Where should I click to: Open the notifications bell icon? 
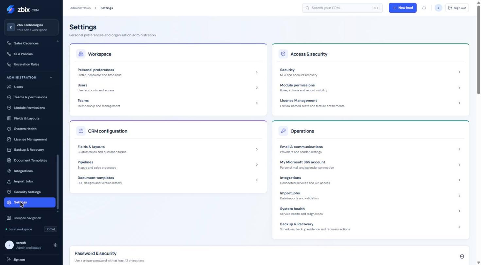point(424,8)
